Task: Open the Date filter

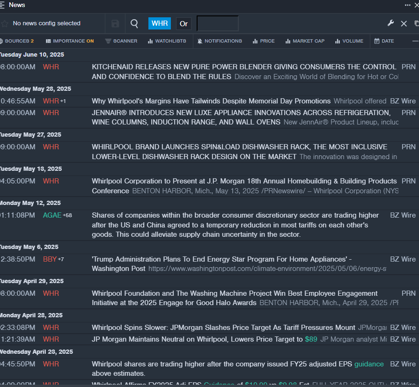Action: click(384, 41)
